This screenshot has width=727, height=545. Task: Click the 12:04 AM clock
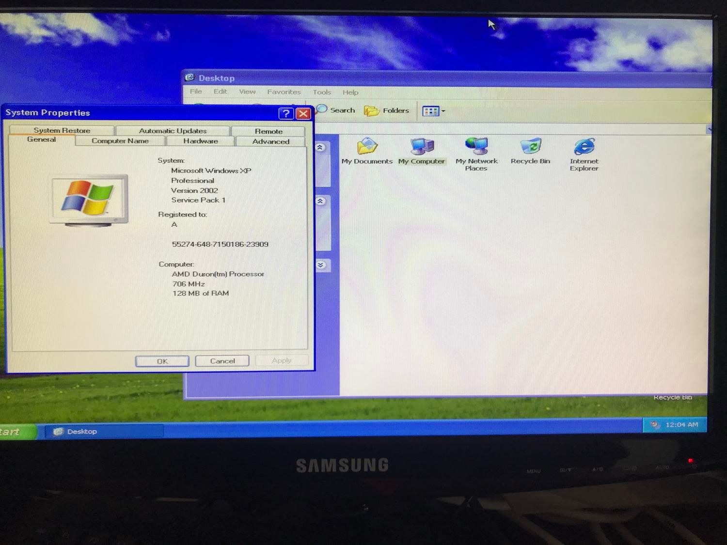[x=682, y=425]
